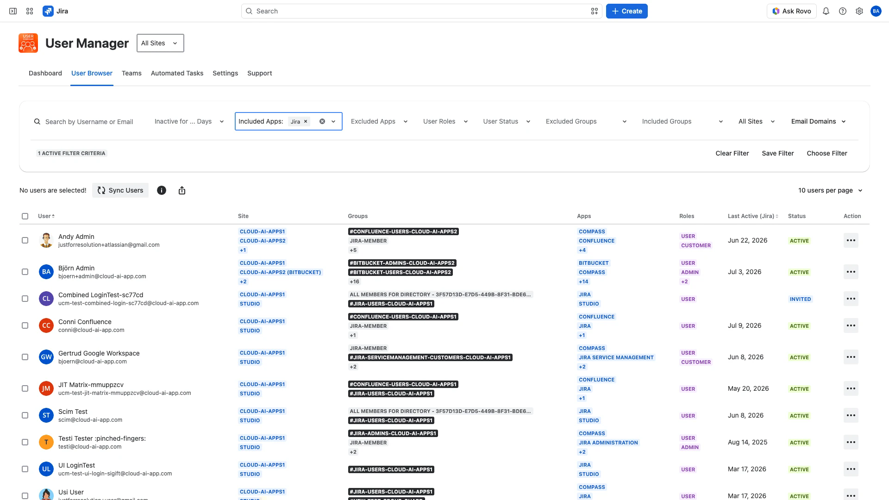Screen dimensions: 889x500
Task: Select the User Browser tab
Action: (x=92, y=73)
